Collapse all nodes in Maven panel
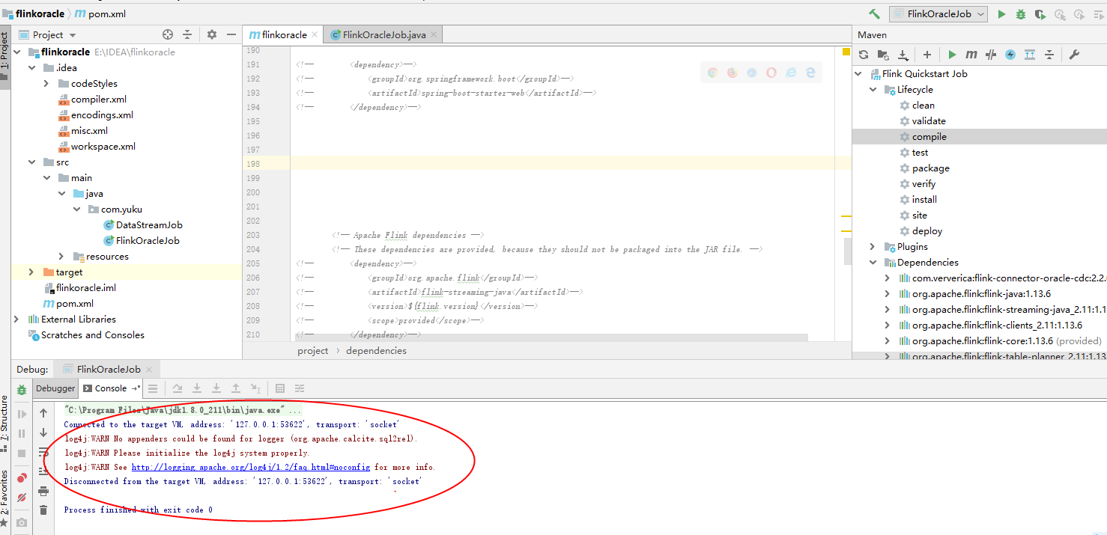Screen dimensions: 1107x535 pos(1049,55)
